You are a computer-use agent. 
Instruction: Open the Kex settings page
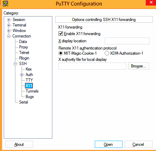click(x=29, y=69)
